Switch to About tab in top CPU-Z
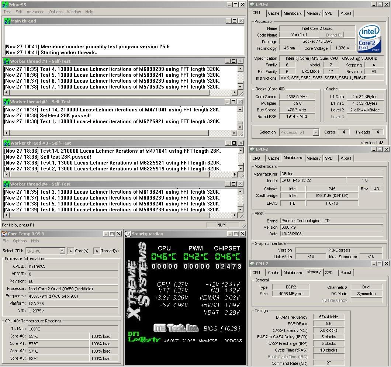 [x=346, y=14]
